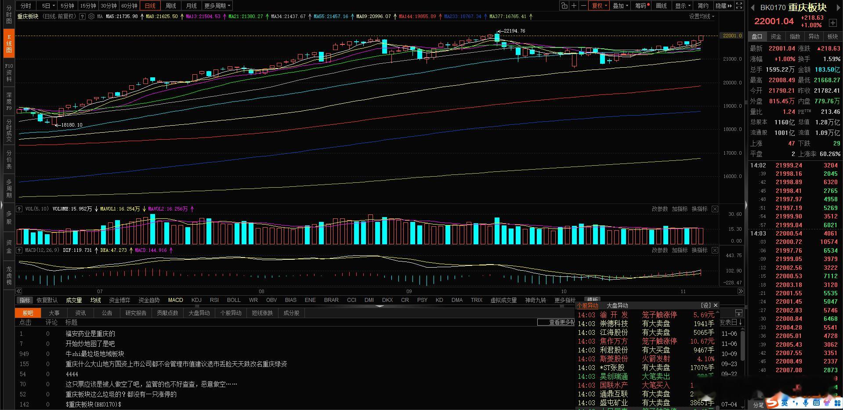
Task: Open Sogou toolbox grid icon
Action: 836,403
